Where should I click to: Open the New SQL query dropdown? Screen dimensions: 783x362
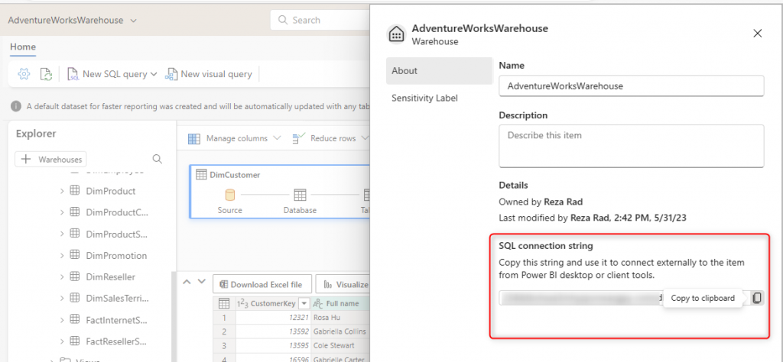coord(154,74)
